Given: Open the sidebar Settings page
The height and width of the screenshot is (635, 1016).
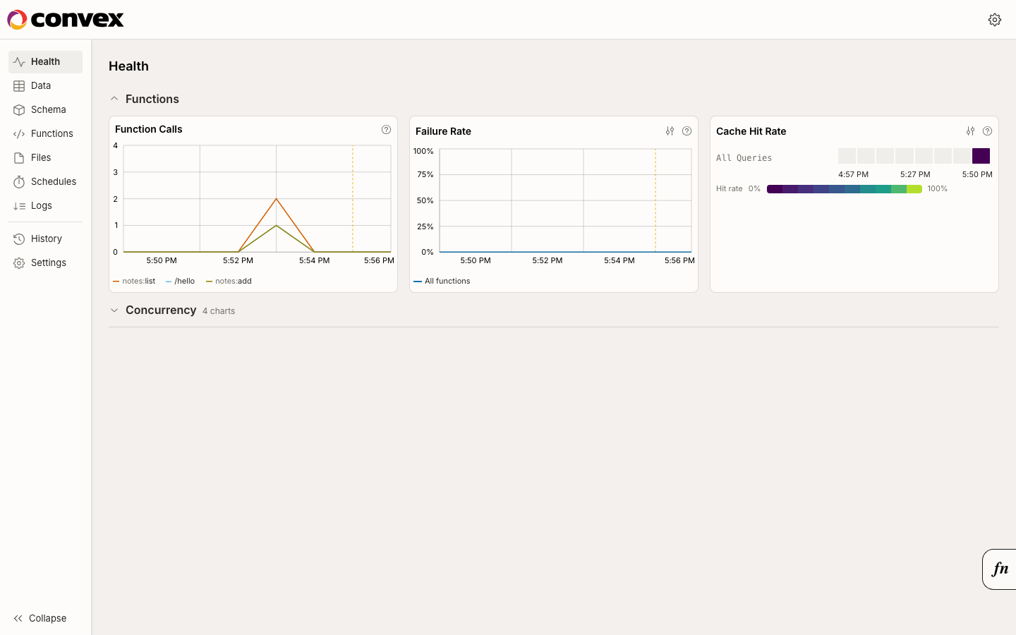Looking at the screenshot, I should pyautogui.click(x=45, y=263).
